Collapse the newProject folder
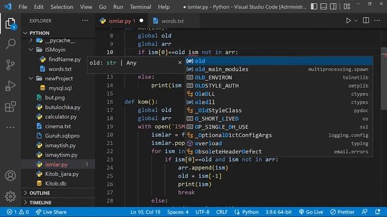This screenshot has height=217, width=387. coord(59,78)
